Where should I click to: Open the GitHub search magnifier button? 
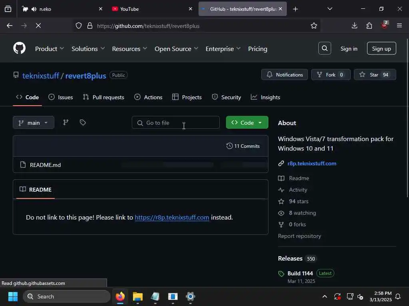click(324, 48)
